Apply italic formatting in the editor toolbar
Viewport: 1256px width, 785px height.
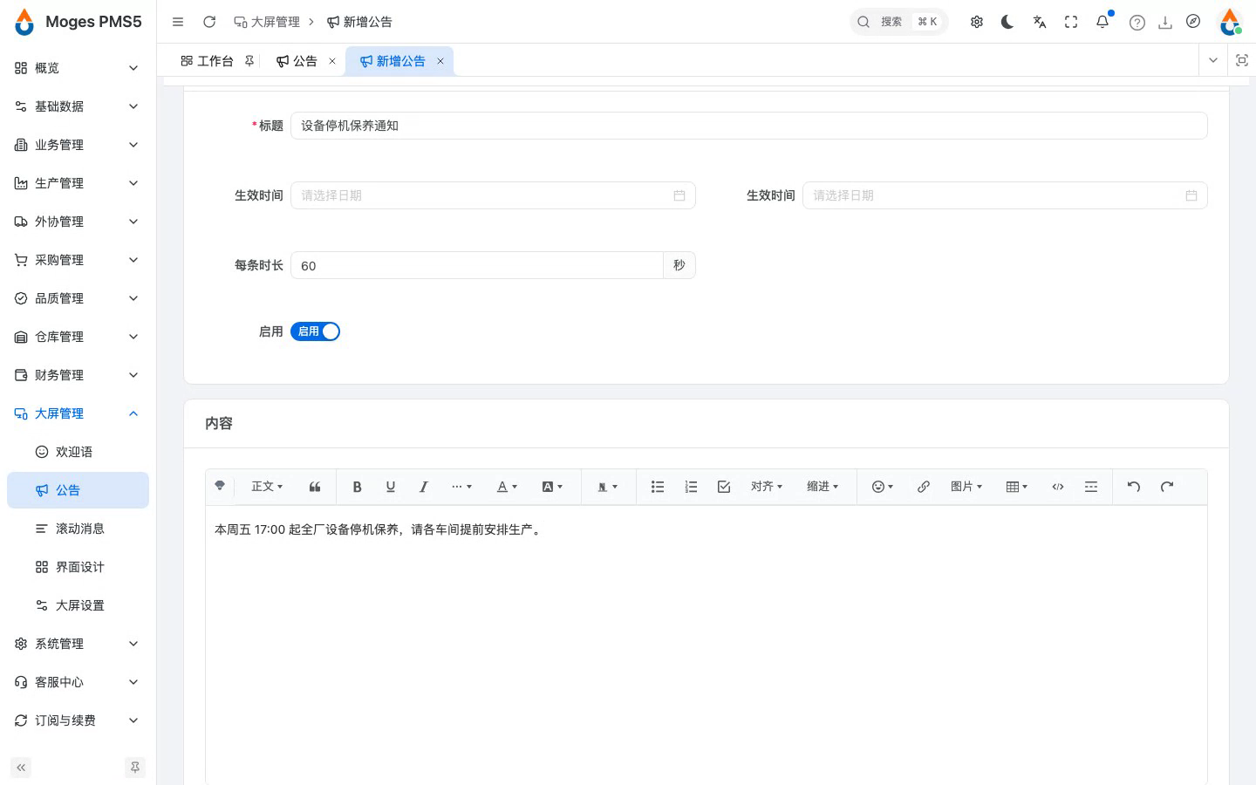[423, 487]
